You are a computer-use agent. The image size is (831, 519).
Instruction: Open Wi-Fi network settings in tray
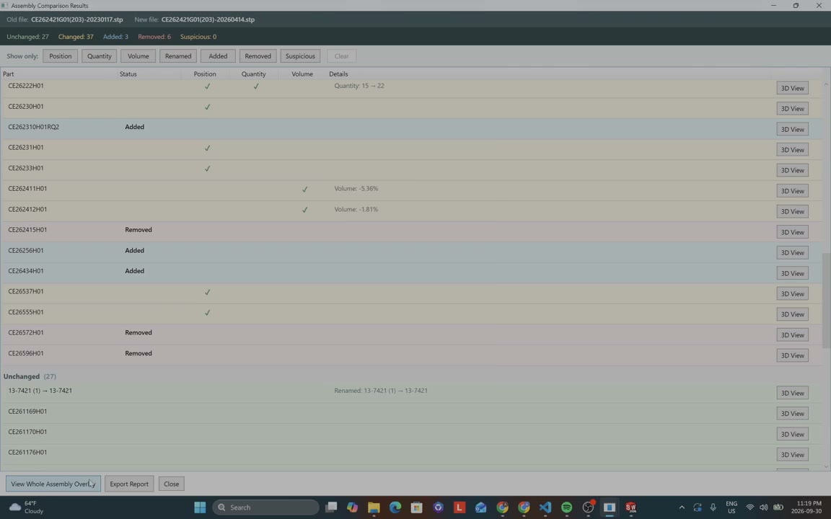click(x=749, y=507)
